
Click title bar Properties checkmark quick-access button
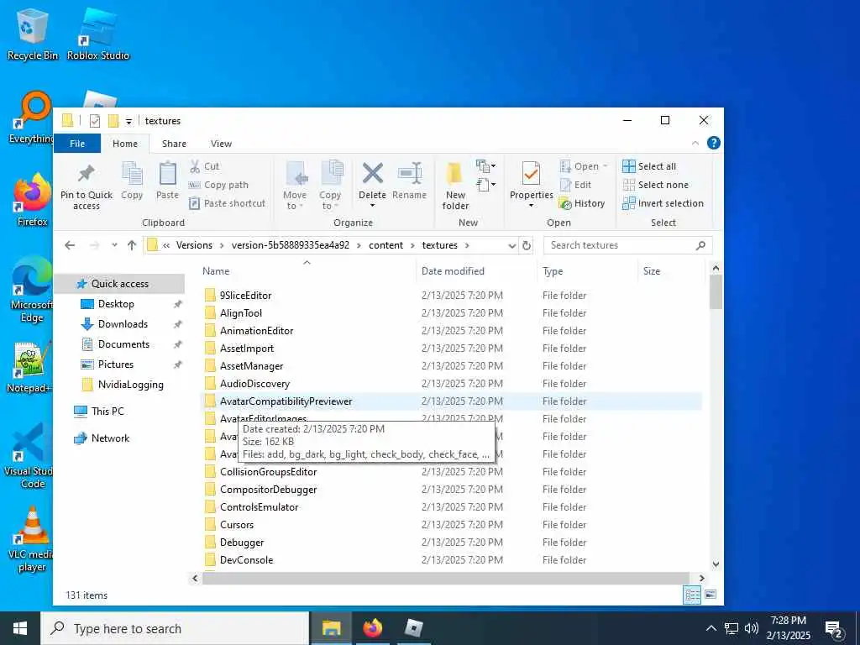[x=94, y=121]
